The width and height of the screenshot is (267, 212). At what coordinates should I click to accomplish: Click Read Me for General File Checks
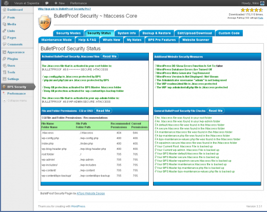coord(216,111)
